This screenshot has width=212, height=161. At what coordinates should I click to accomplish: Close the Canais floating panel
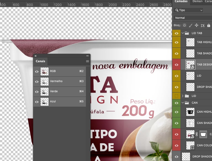(x=36, y=56)
